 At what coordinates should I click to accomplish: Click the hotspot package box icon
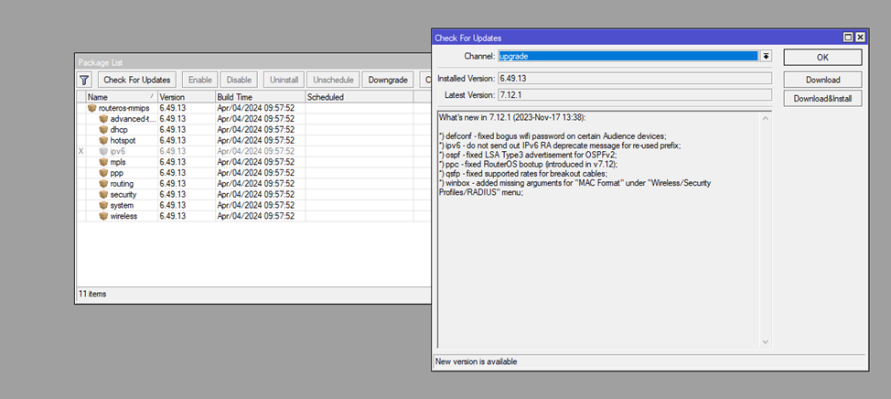(x=103, y=140)
